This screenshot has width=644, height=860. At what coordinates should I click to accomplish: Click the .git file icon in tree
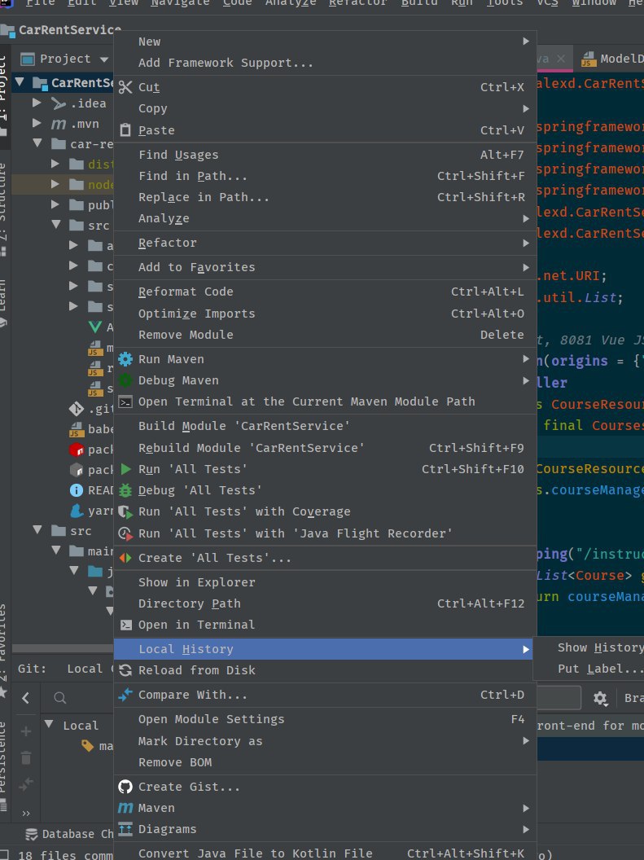pos(77,409)
